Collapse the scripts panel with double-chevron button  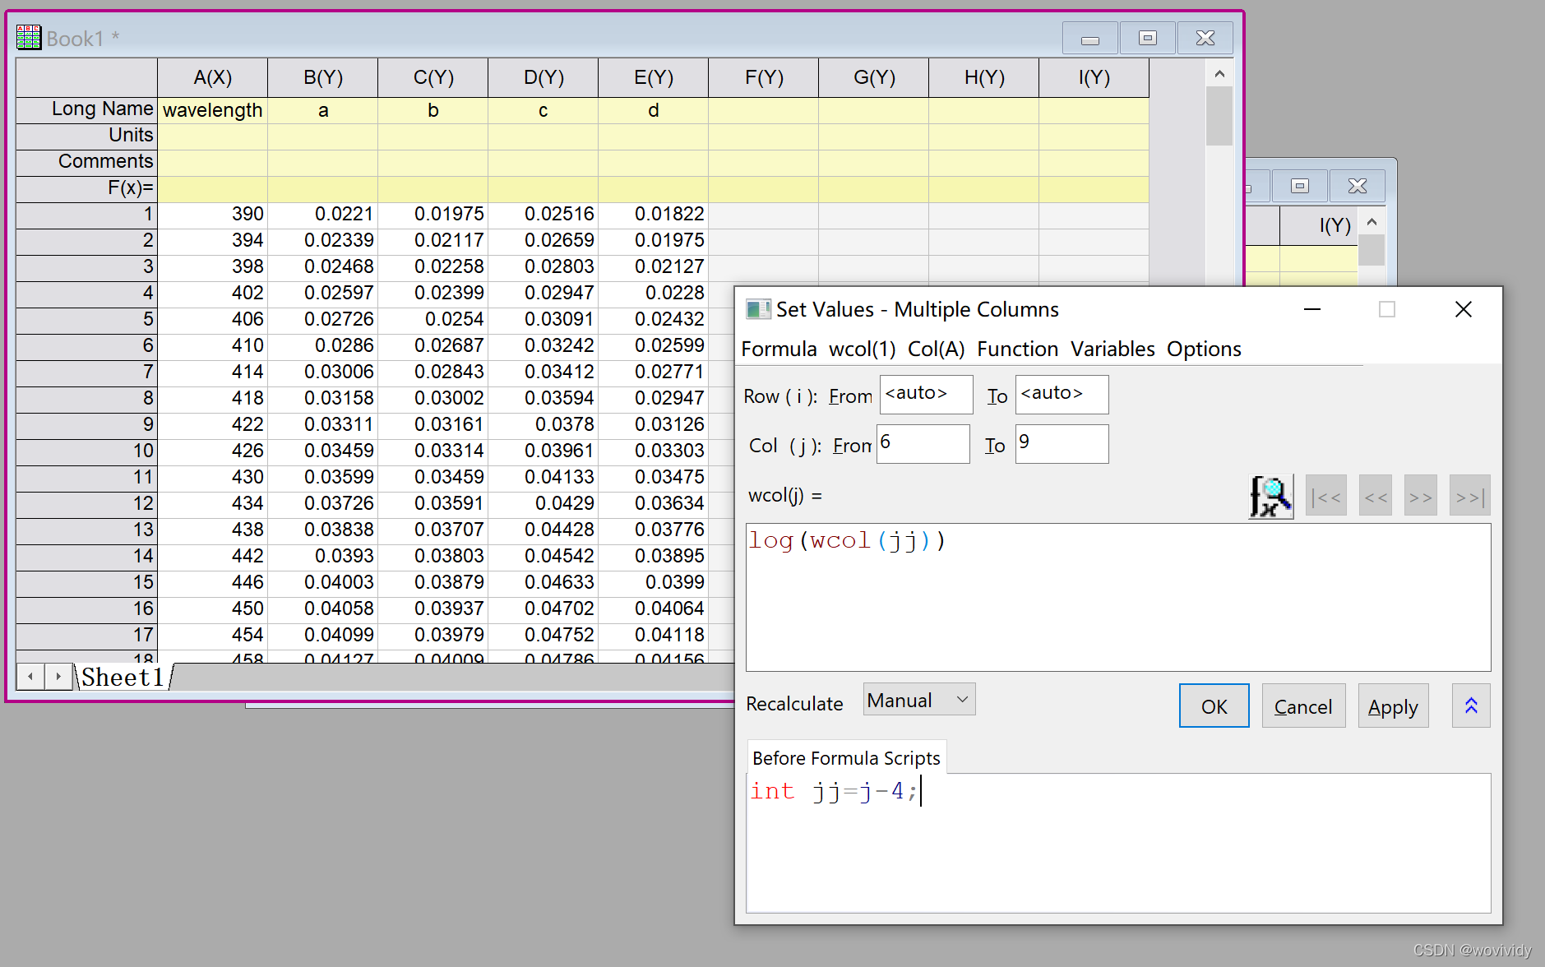pos(1471,706)
